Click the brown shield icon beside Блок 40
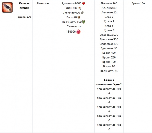Image resolution: width=152 pixels, height=133 pixels. 79,17
